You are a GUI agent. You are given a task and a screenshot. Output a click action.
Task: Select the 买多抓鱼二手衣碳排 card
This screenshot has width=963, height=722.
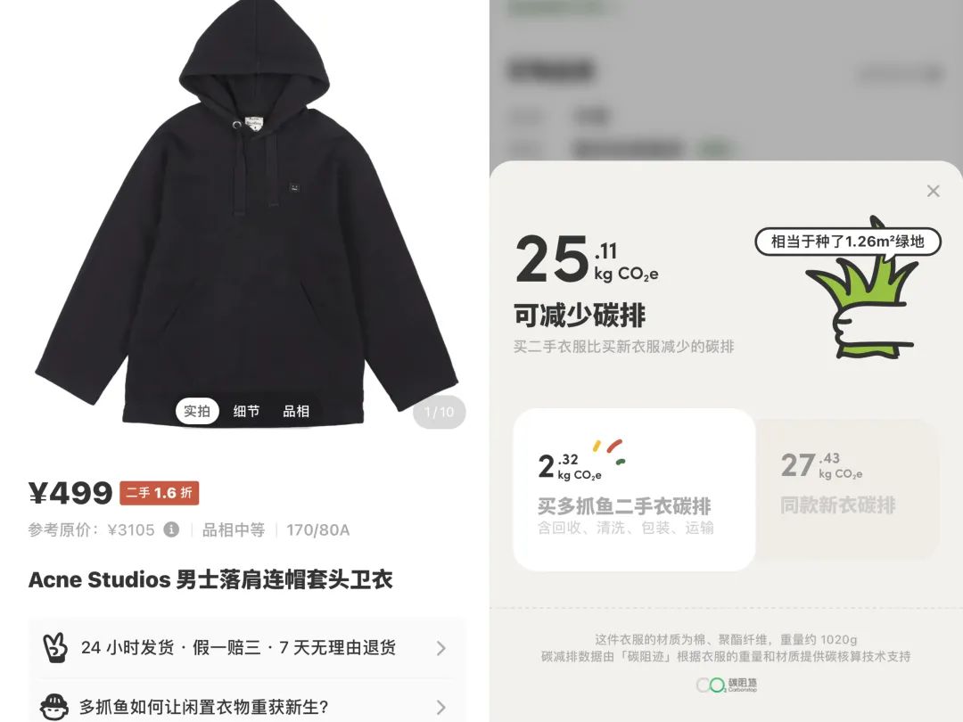point(634,489)
